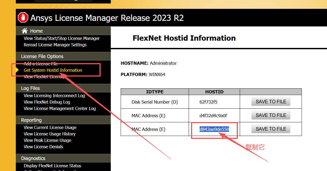Open the Home menu item

[x=36, y=31]
